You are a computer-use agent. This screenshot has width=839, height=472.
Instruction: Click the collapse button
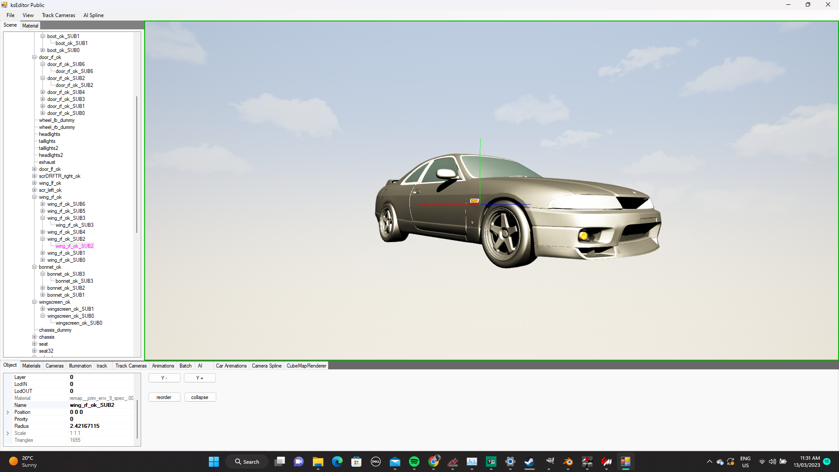[200, 397]
